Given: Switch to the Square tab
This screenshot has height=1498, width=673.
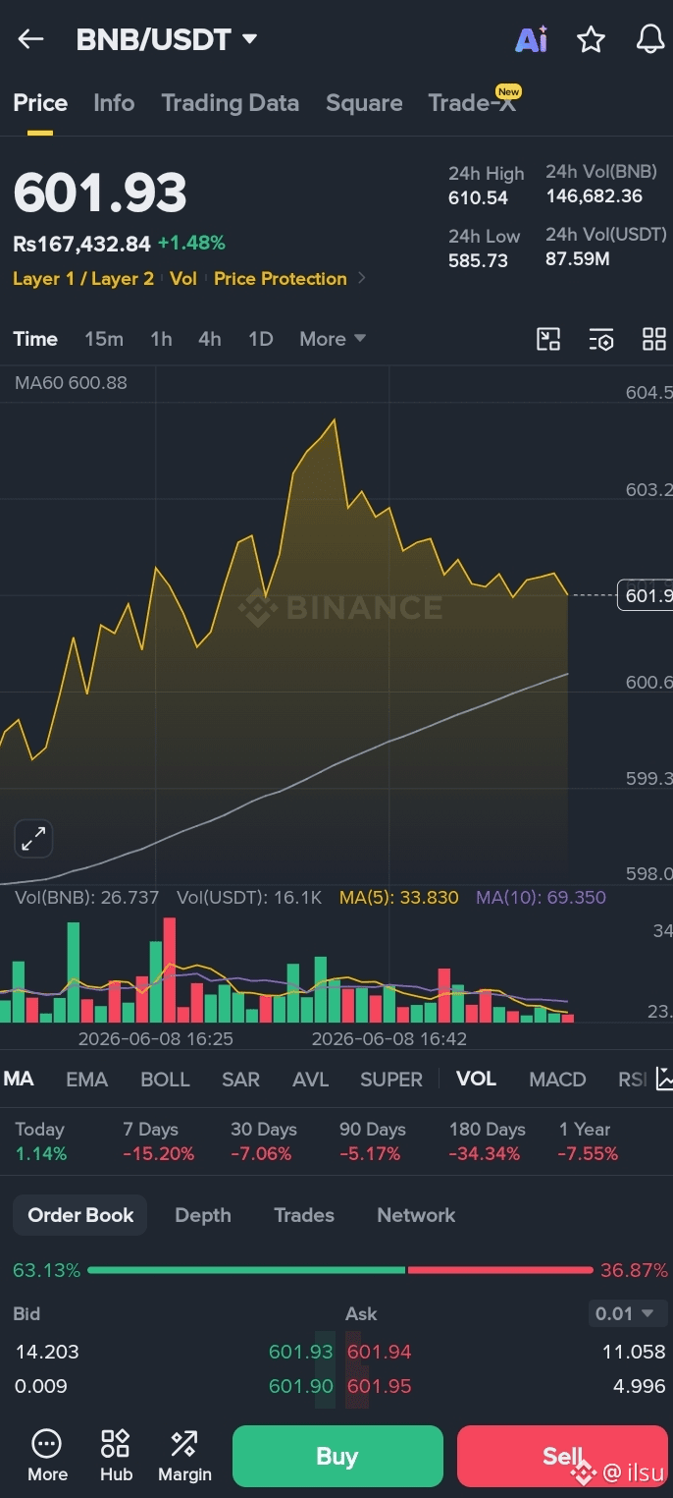Looking at the screenshot, I should click(364, 103).
